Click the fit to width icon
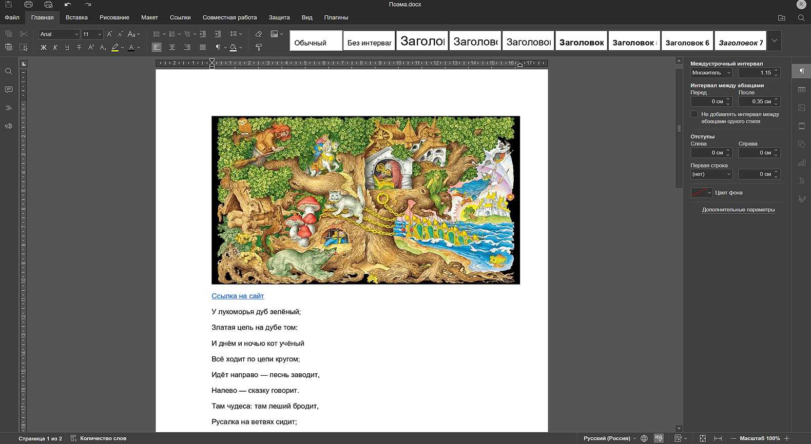Screen dimensions: 811x444 pos(718,438)
